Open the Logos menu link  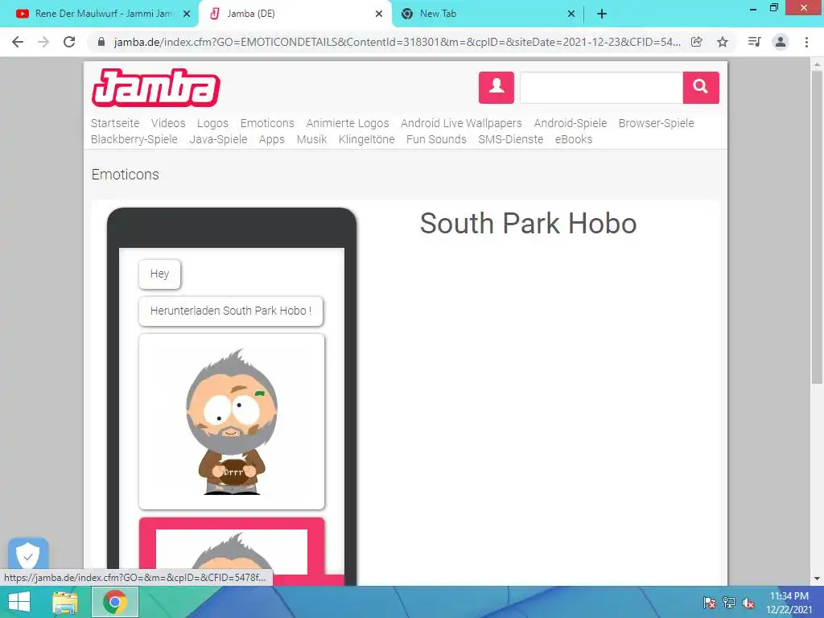point(212,123)
